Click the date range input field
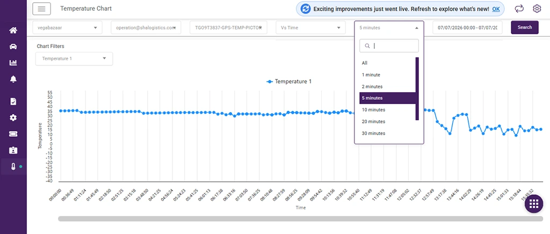 [467, 28]
